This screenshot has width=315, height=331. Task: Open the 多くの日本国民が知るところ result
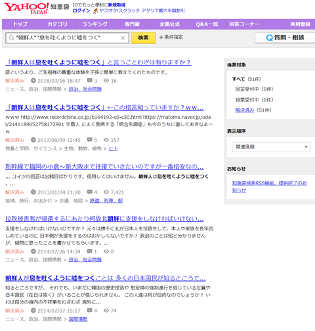point(106,278)
